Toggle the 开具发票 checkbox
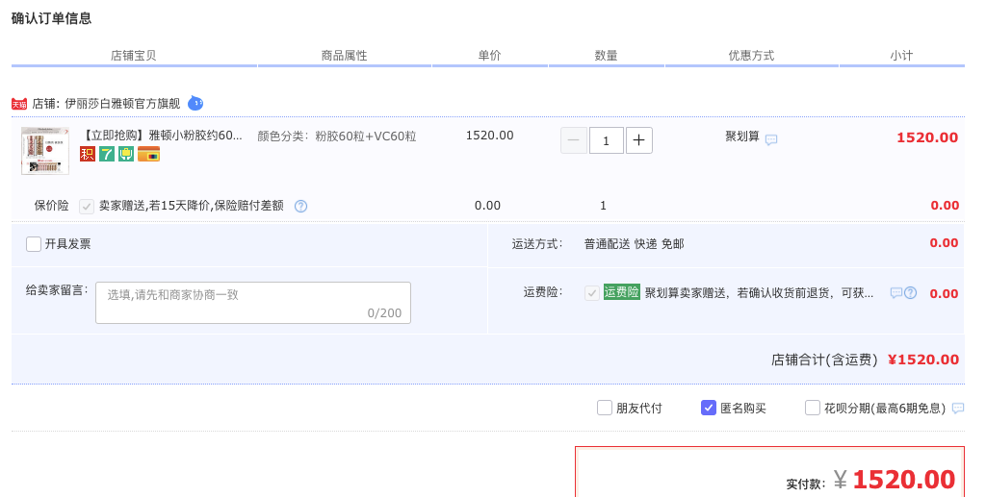The image size is (986, 497). [x=34, y=244]
